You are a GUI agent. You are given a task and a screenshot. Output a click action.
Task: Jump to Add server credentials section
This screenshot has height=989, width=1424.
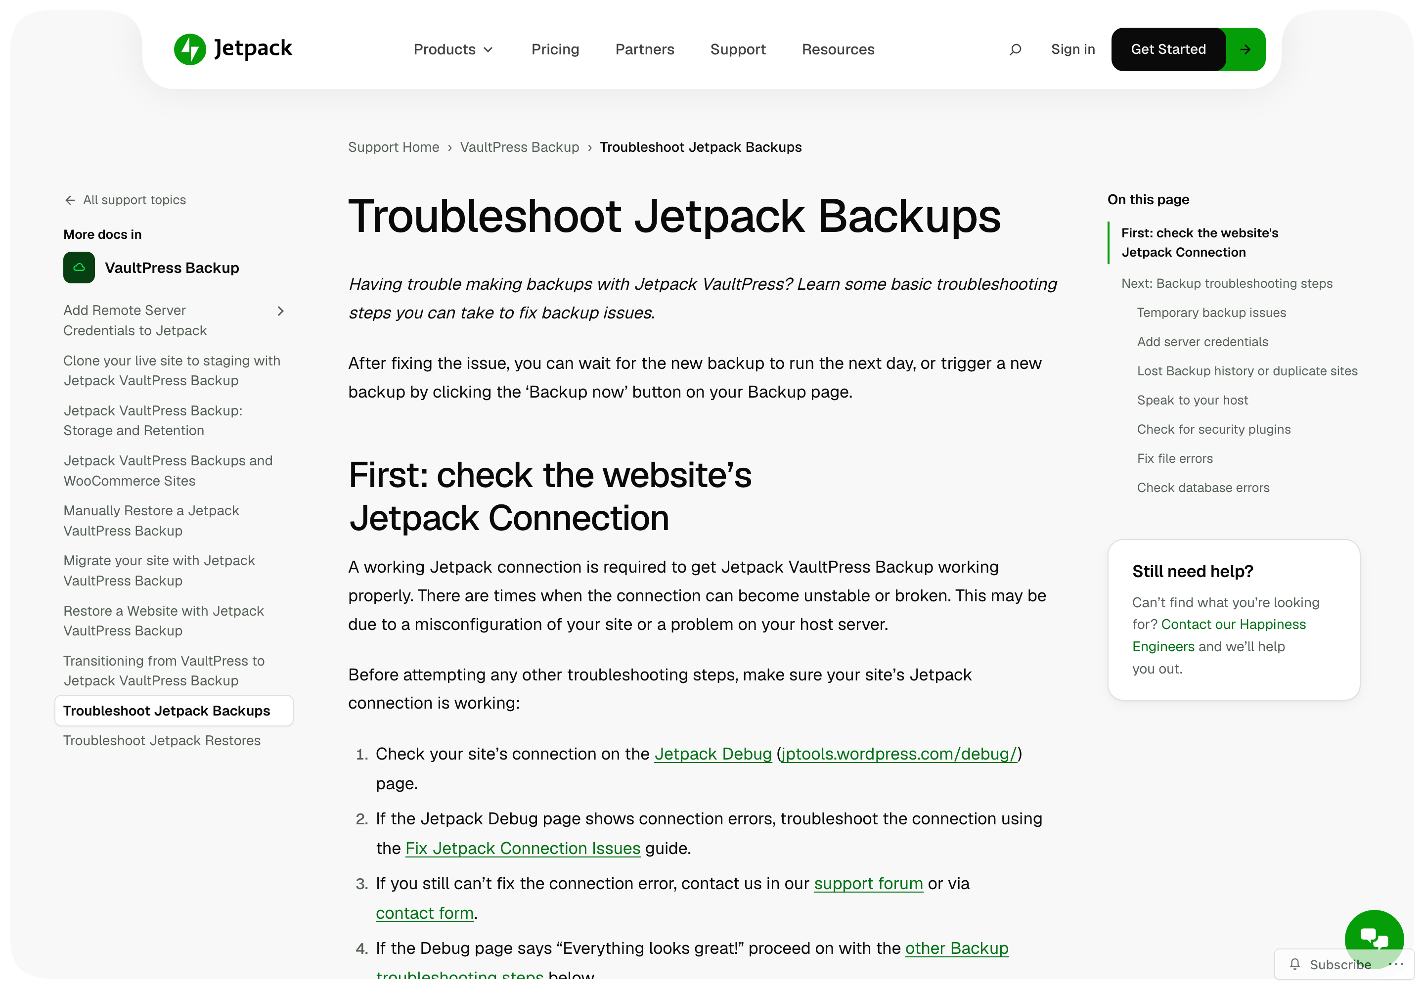(1202, 341)
